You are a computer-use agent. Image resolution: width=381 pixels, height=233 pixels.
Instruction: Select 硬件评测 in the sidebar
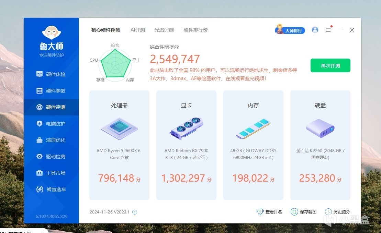point(51,107)
